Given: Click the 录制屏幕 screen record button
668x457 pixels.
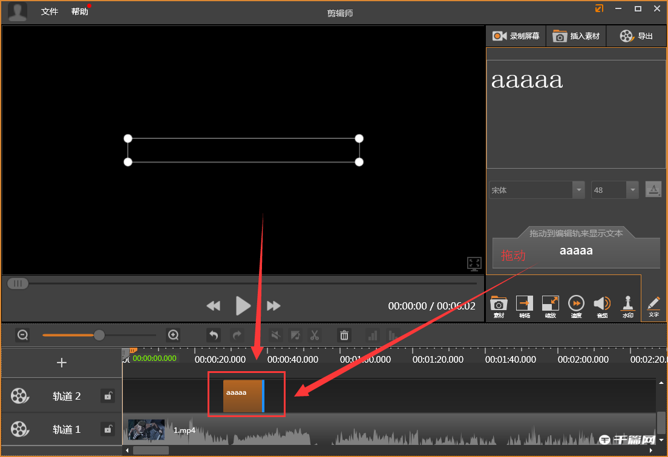Looking at the screenshot, I should (x=516, y=36).
